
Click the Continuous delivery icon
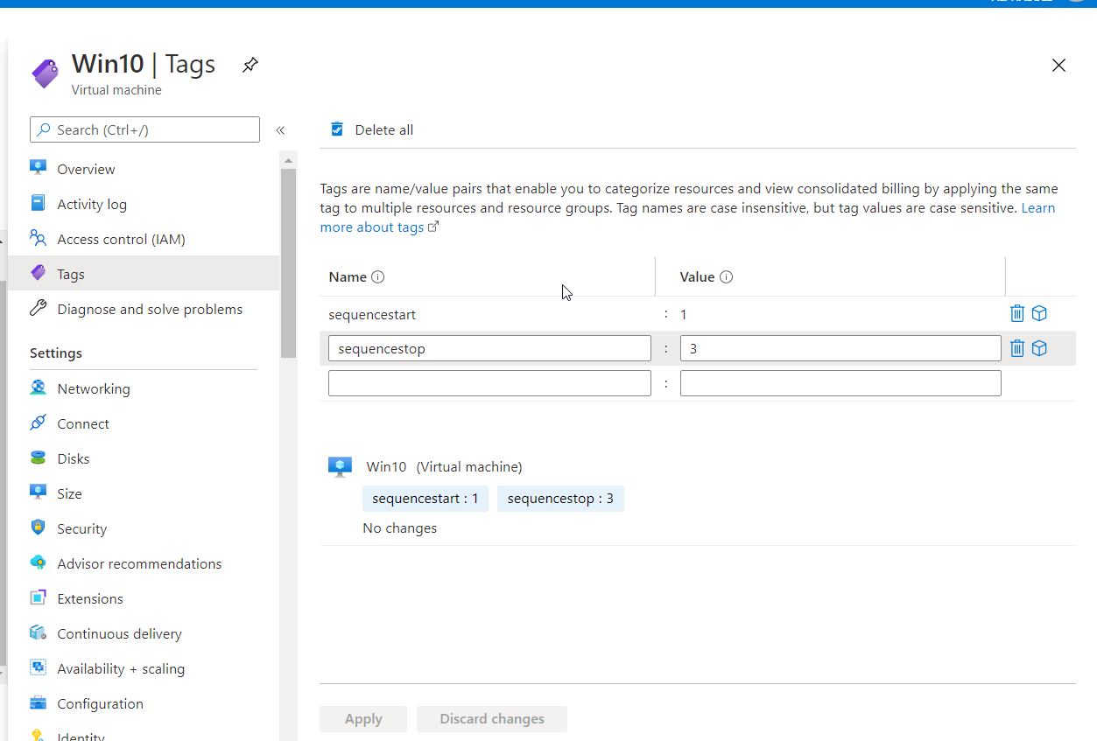click(38, 633)
